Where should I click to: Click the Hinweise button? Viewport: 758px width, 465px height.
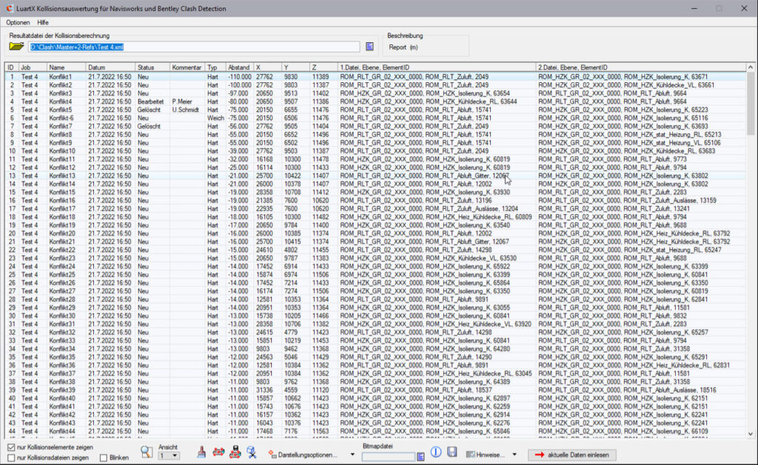(486, 455)
